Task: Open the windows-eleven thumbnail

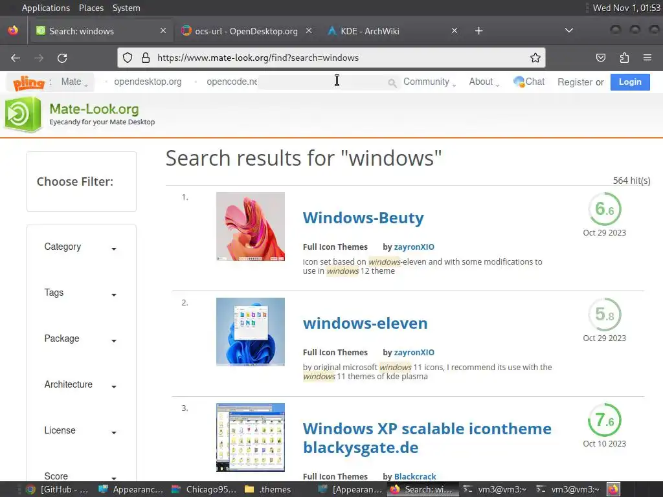Action: [251, 332]
